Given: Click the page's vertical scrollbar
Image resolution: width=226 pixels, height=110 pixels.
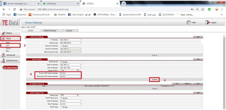Looking at the screenshot, I should (x=224, y=72).
